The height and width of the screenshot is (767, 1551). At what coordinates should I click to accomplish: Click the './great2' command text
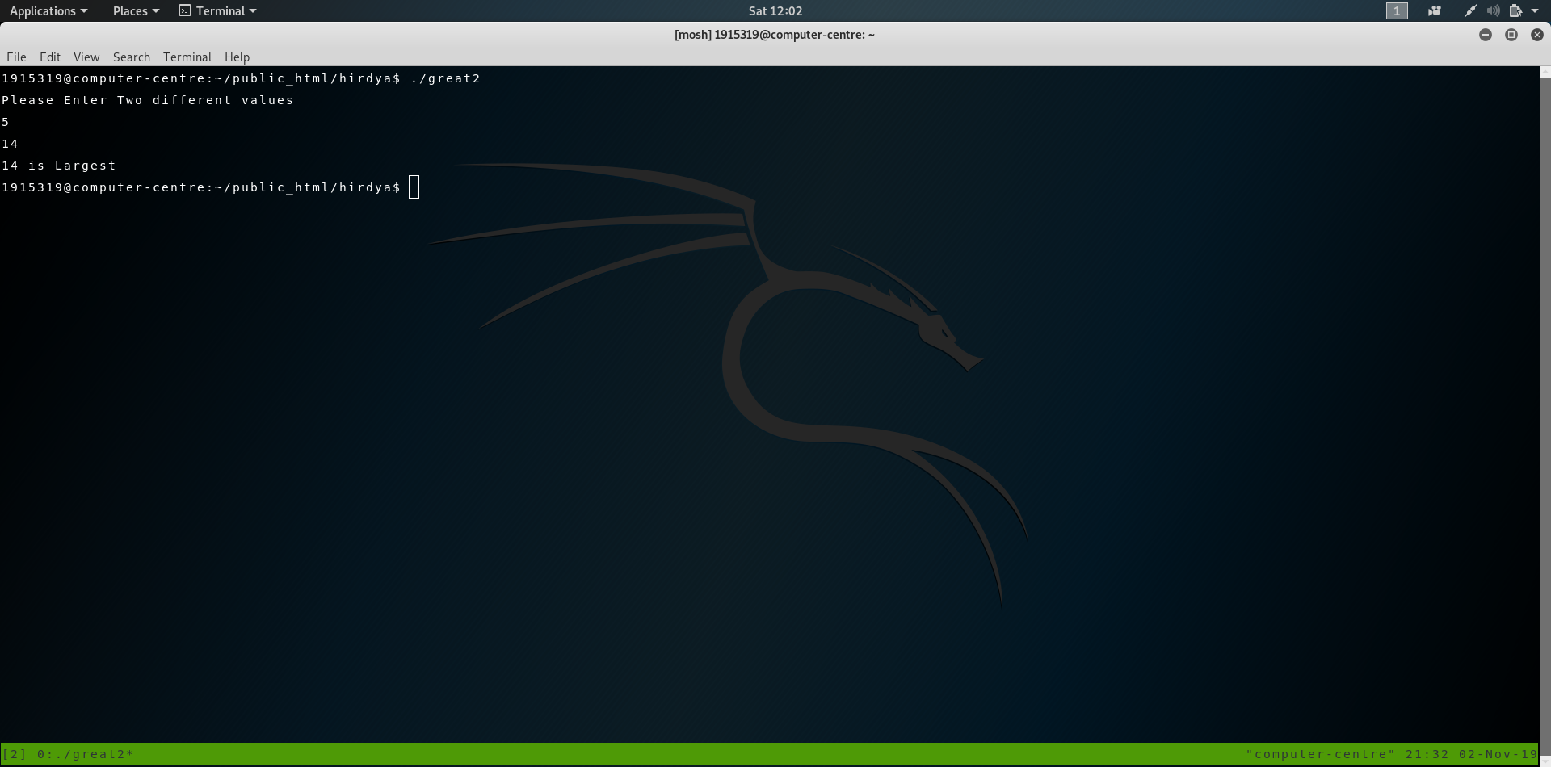point(445,78)
